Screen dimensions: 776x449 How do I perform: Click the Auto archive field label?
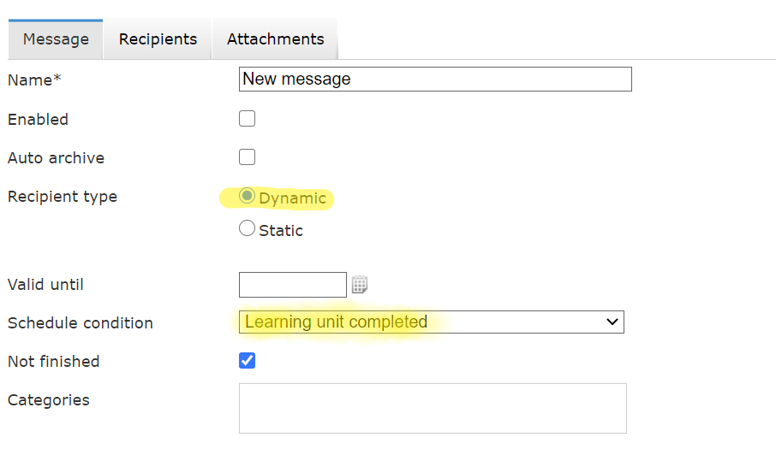[x=56, y=158]
